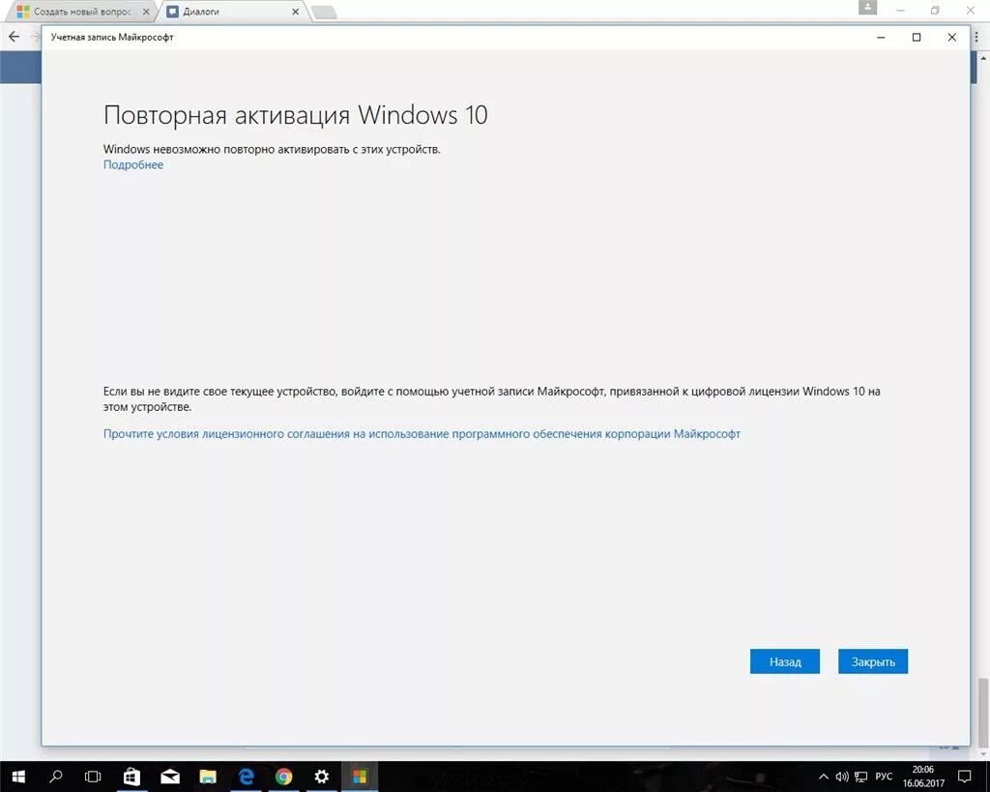The height and width of the screenshot is (792, 990).
Task: Show hidden system tray icons
Action: (x=824, y=777)
